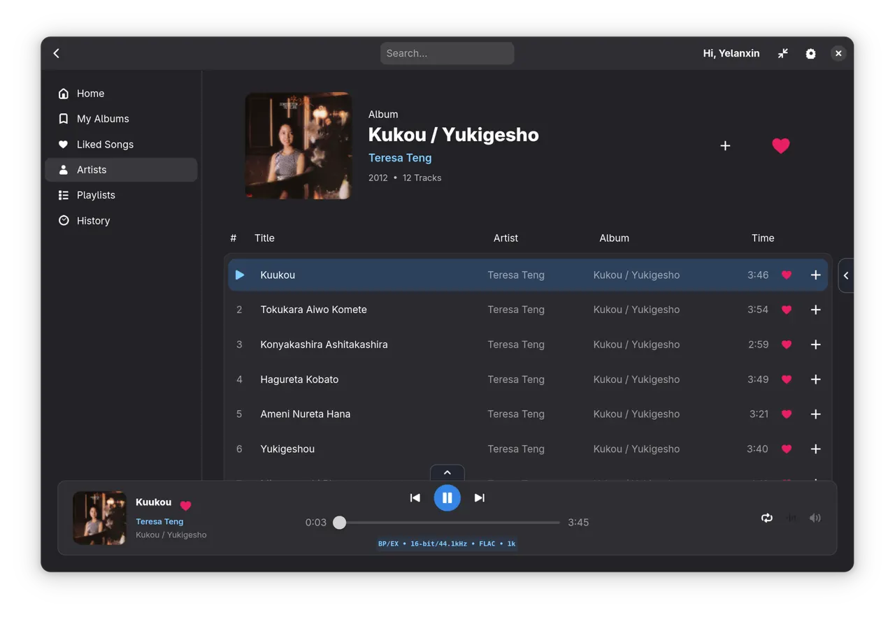Viewport: 895px width, 617px height.
Task: Skip to the next track
Action: [x=480, y=498]
